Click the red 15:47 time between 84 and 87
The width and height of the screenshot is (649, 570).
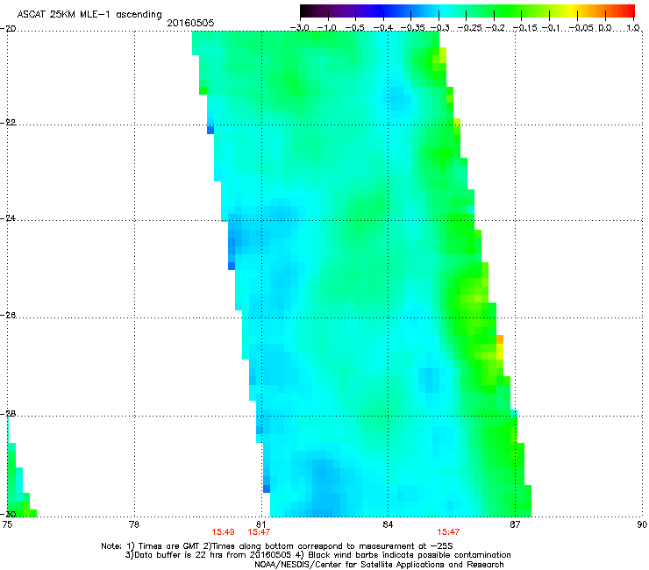coord(448,532)
